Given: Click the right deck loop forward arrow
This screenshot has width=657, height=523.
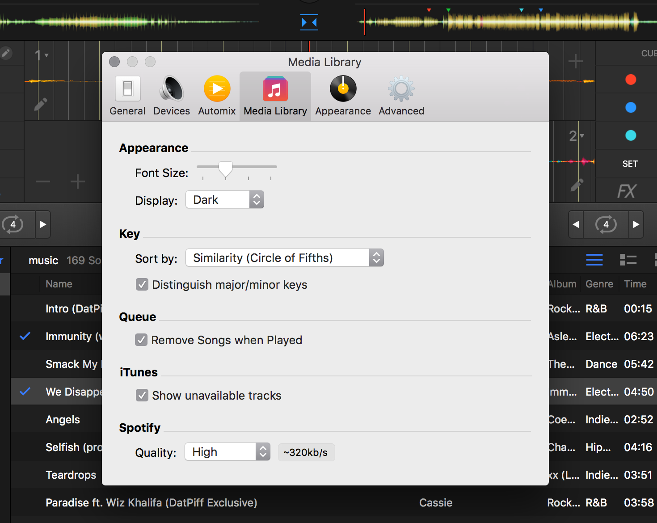Looking at the screenshot, I should pyautogui.click(x=636, y=224).
